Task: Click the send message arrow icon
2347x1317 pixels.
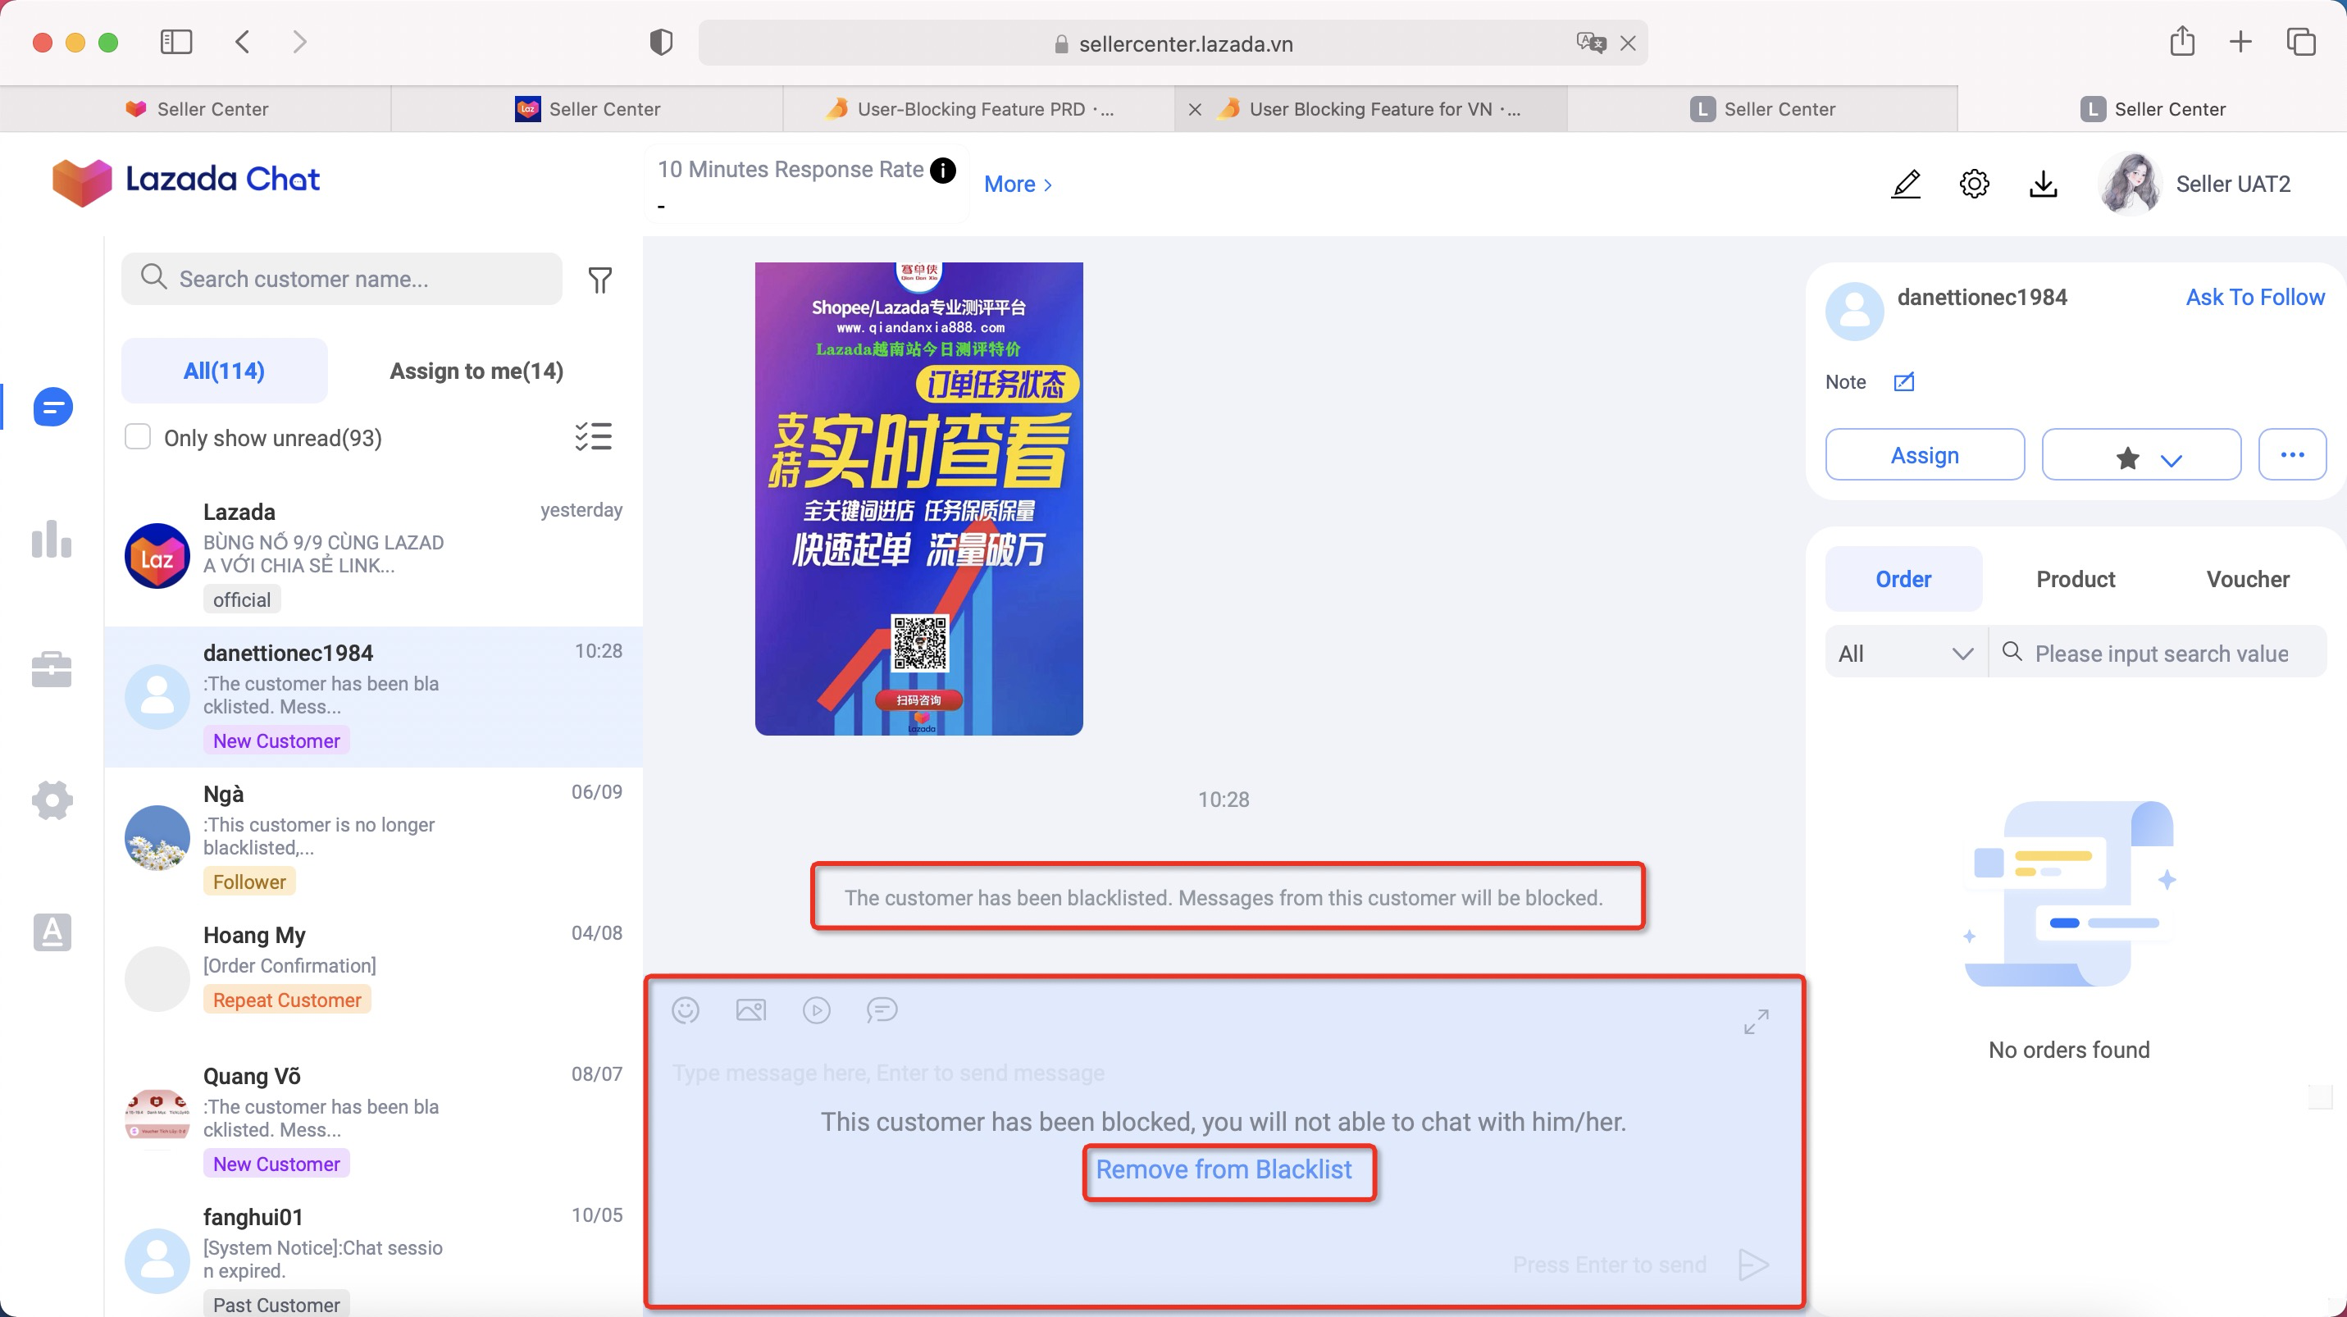Action: 1753,1265
